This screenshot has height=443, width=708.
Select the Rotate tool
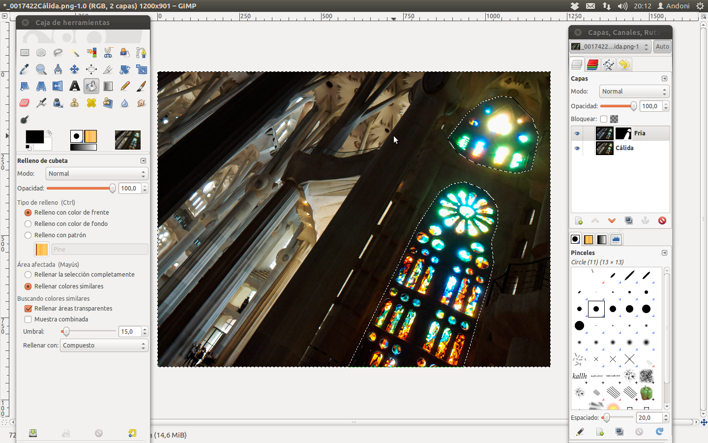(x=125, y=69)
